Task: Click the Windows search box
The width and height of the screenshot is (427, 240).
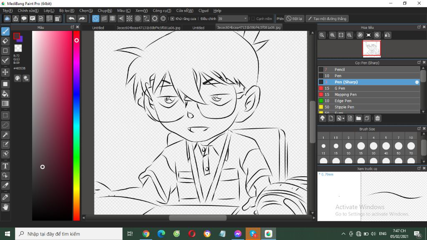Action: [x=69, y=234]
